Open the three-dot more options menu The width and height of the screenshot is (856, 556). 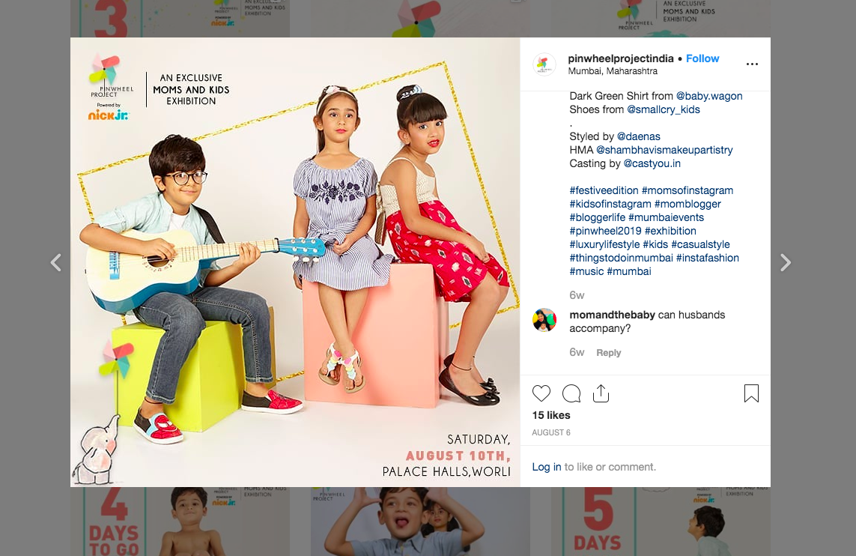752,64
